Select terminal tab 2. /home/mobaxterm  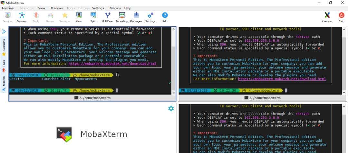tap(92, 98)
